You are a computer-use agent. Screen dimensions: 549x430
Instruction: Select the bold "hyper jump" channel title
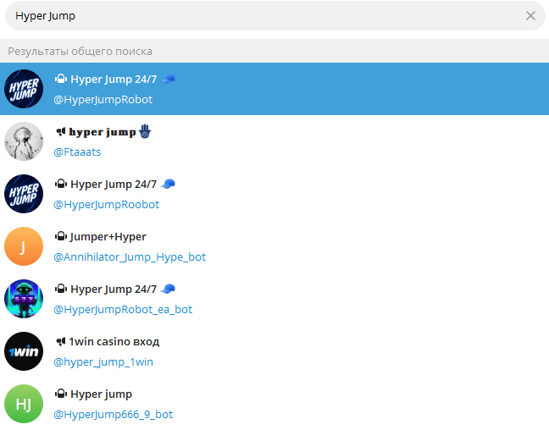pyautogui.click(x=103, y=132)
